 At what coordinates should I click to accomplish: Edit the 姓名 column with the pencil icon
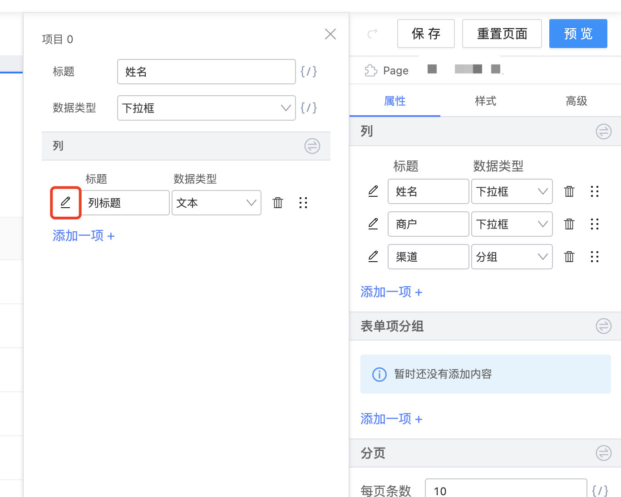click(373, 191)
